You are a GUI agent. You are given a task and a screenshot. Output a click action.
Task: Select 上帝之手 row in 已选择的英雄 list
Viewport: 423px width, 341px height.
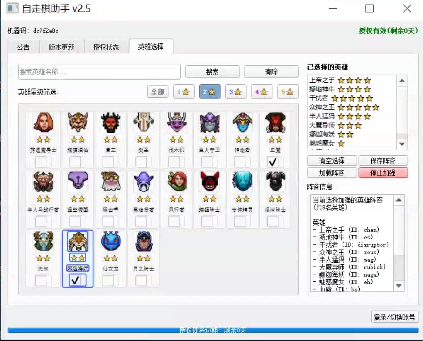352,80
